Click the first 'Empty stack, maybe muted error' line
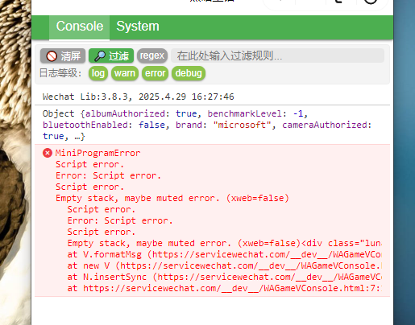The width and height of the screenshot is (415, 325). click(x=172, y=198)
